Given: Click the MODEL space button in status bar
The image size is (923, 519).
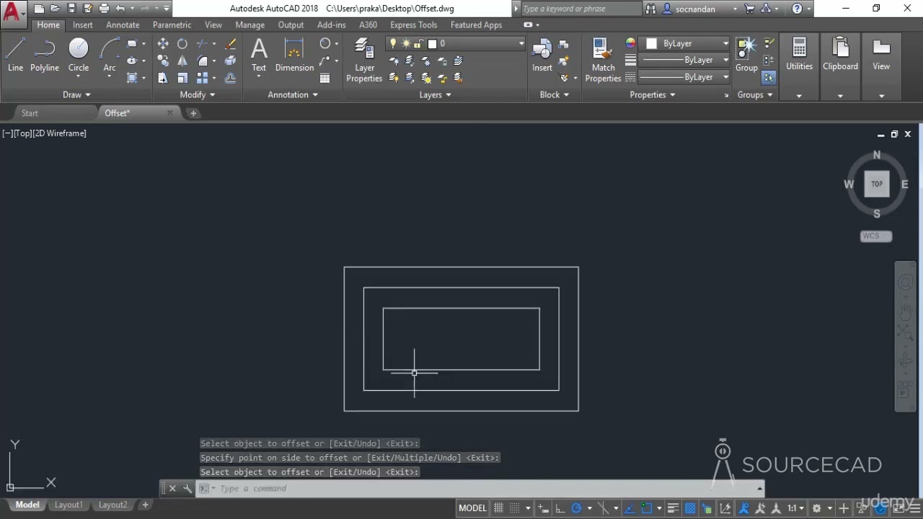Looking at the screenshot, I should [x=472, y=508].
